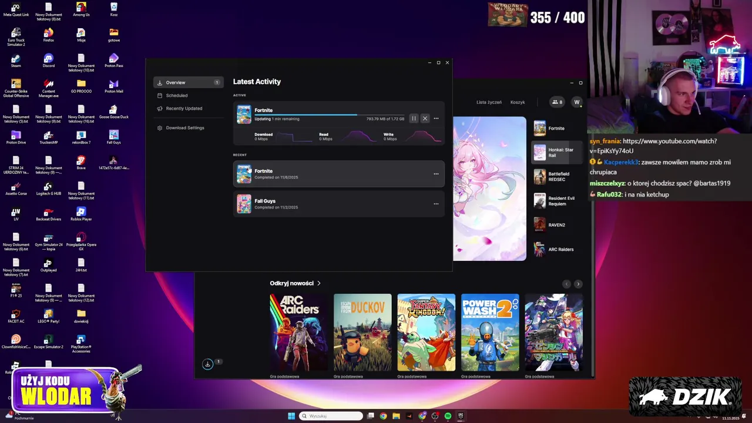Select Resident Evil Requiem in the side list
Viewport: 752px width, 423px height.
[x=556, y=201]
